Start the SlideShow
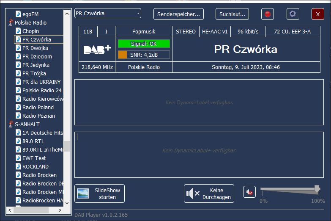331x221 pixels. (x=99, y=193)
